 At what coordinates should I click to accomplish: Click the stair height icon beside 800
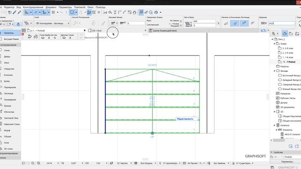[188, 24]
